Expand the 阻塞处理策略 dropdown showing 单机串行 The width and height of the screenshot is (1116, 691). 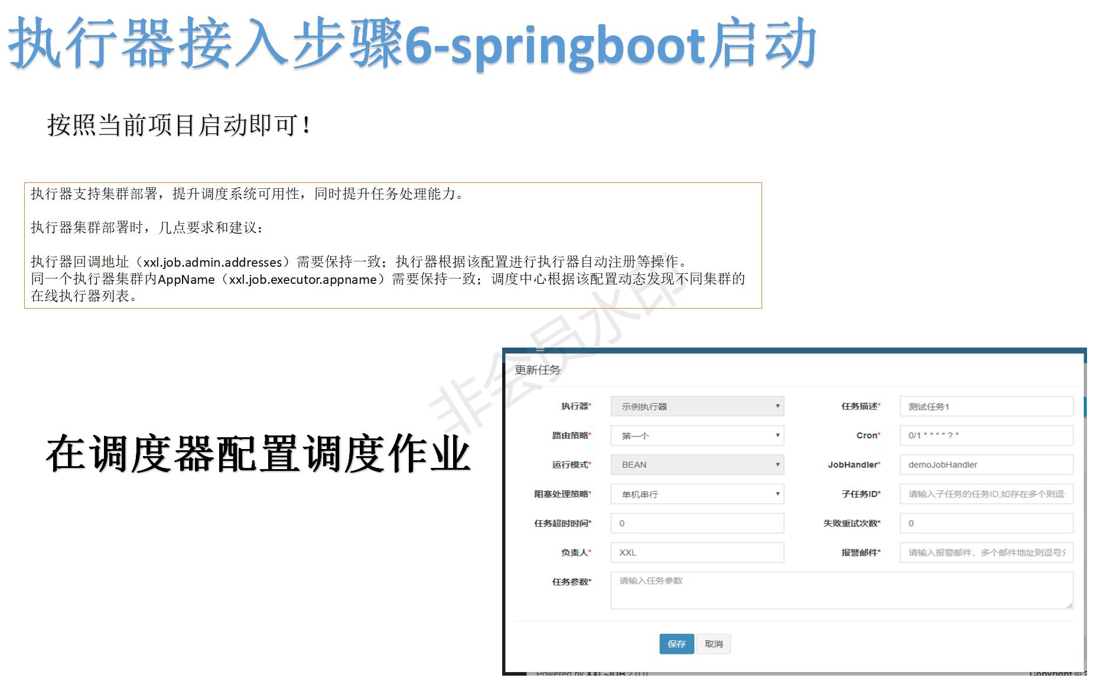click(697, 494)
